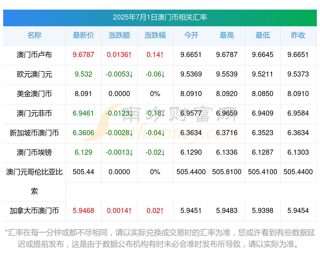Click the 澳门元菲币 row name

click(34, 113)
